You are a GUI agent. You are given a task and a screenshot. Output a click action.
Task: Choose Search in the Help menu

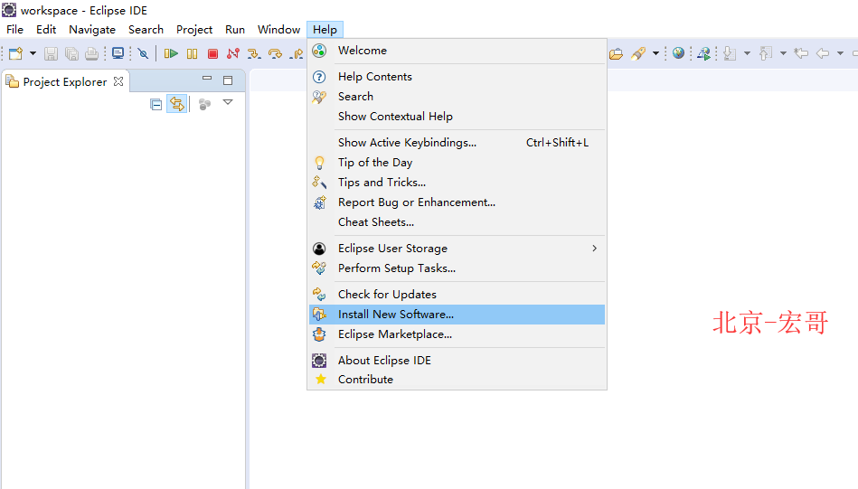[457, 97]
